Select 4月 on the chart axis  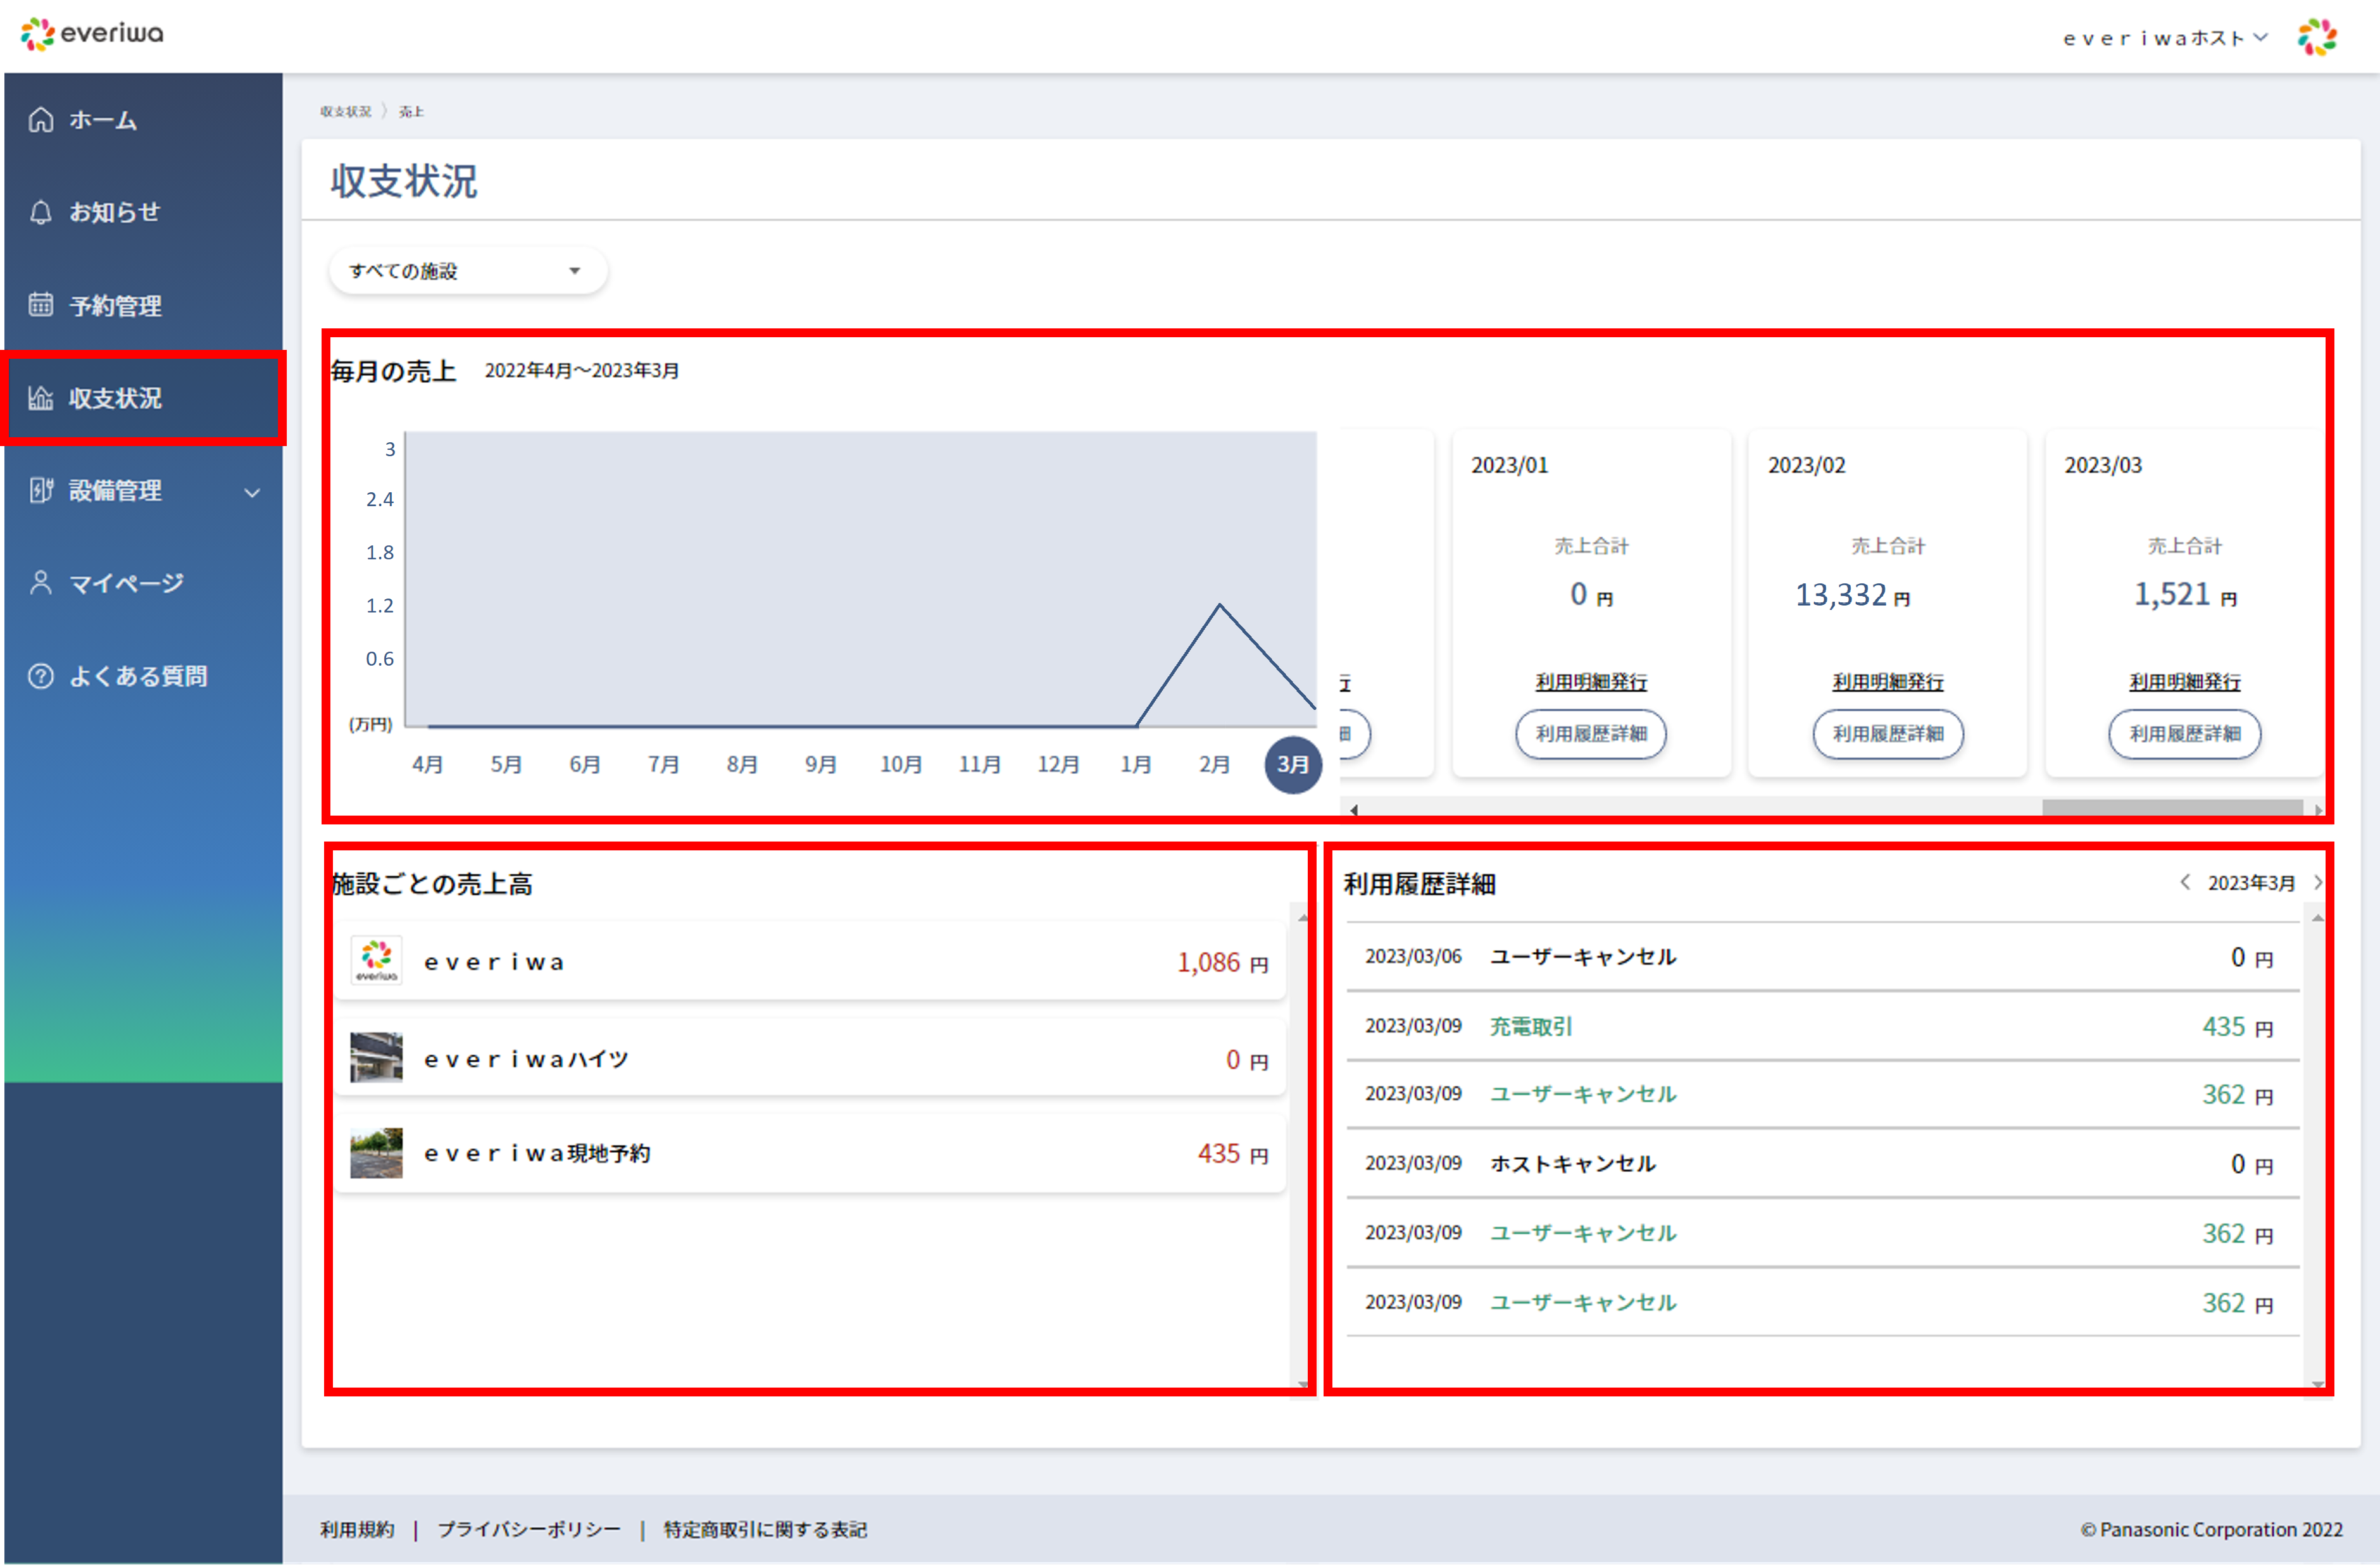click(427, 764)
